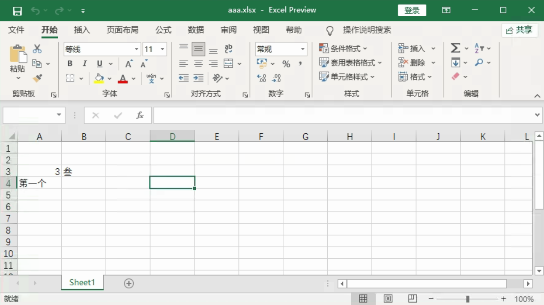544x305 pixels.
Task: Click the AutoSum sigma icon
Action: pyautogui.click(x=455, y=48)
